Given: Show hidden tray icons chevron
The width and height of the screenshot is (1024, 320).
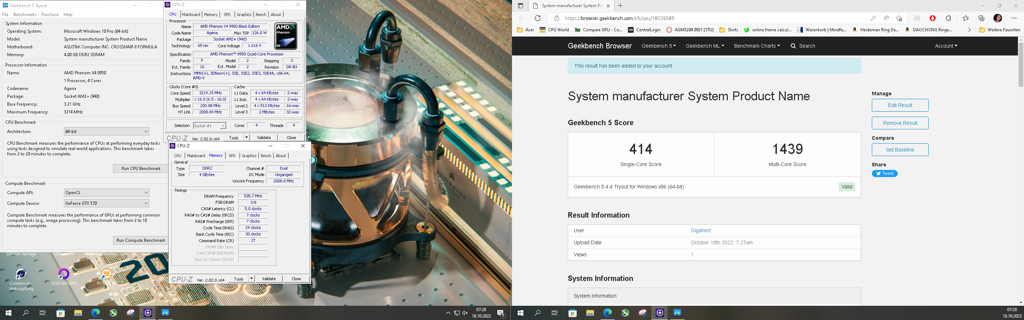Looking at the screenshot, I should tap(448, 313).
